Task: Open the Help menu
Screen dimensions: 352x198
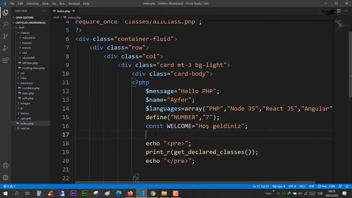Action: pyautogui.click(x=86, y=4)
